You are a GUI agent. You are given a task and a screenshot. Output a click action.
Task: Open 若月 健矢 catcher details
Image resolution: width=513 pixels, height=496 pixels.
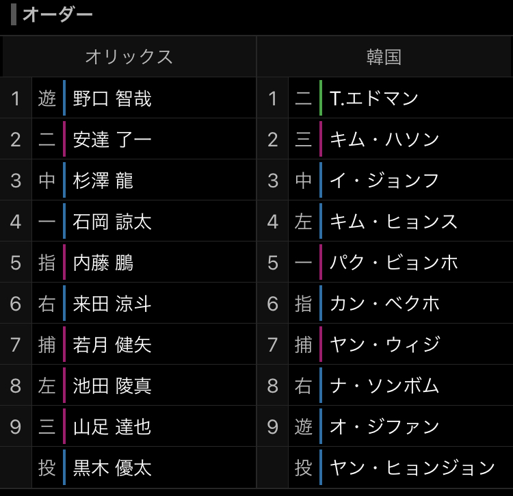(112, 344)
